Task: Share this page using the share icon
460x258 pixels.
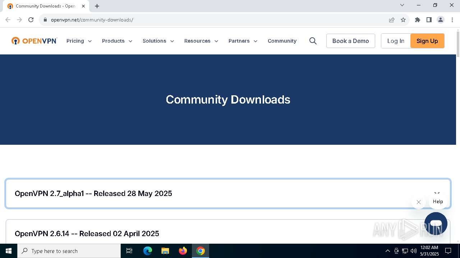Action: tap(392, 20)
